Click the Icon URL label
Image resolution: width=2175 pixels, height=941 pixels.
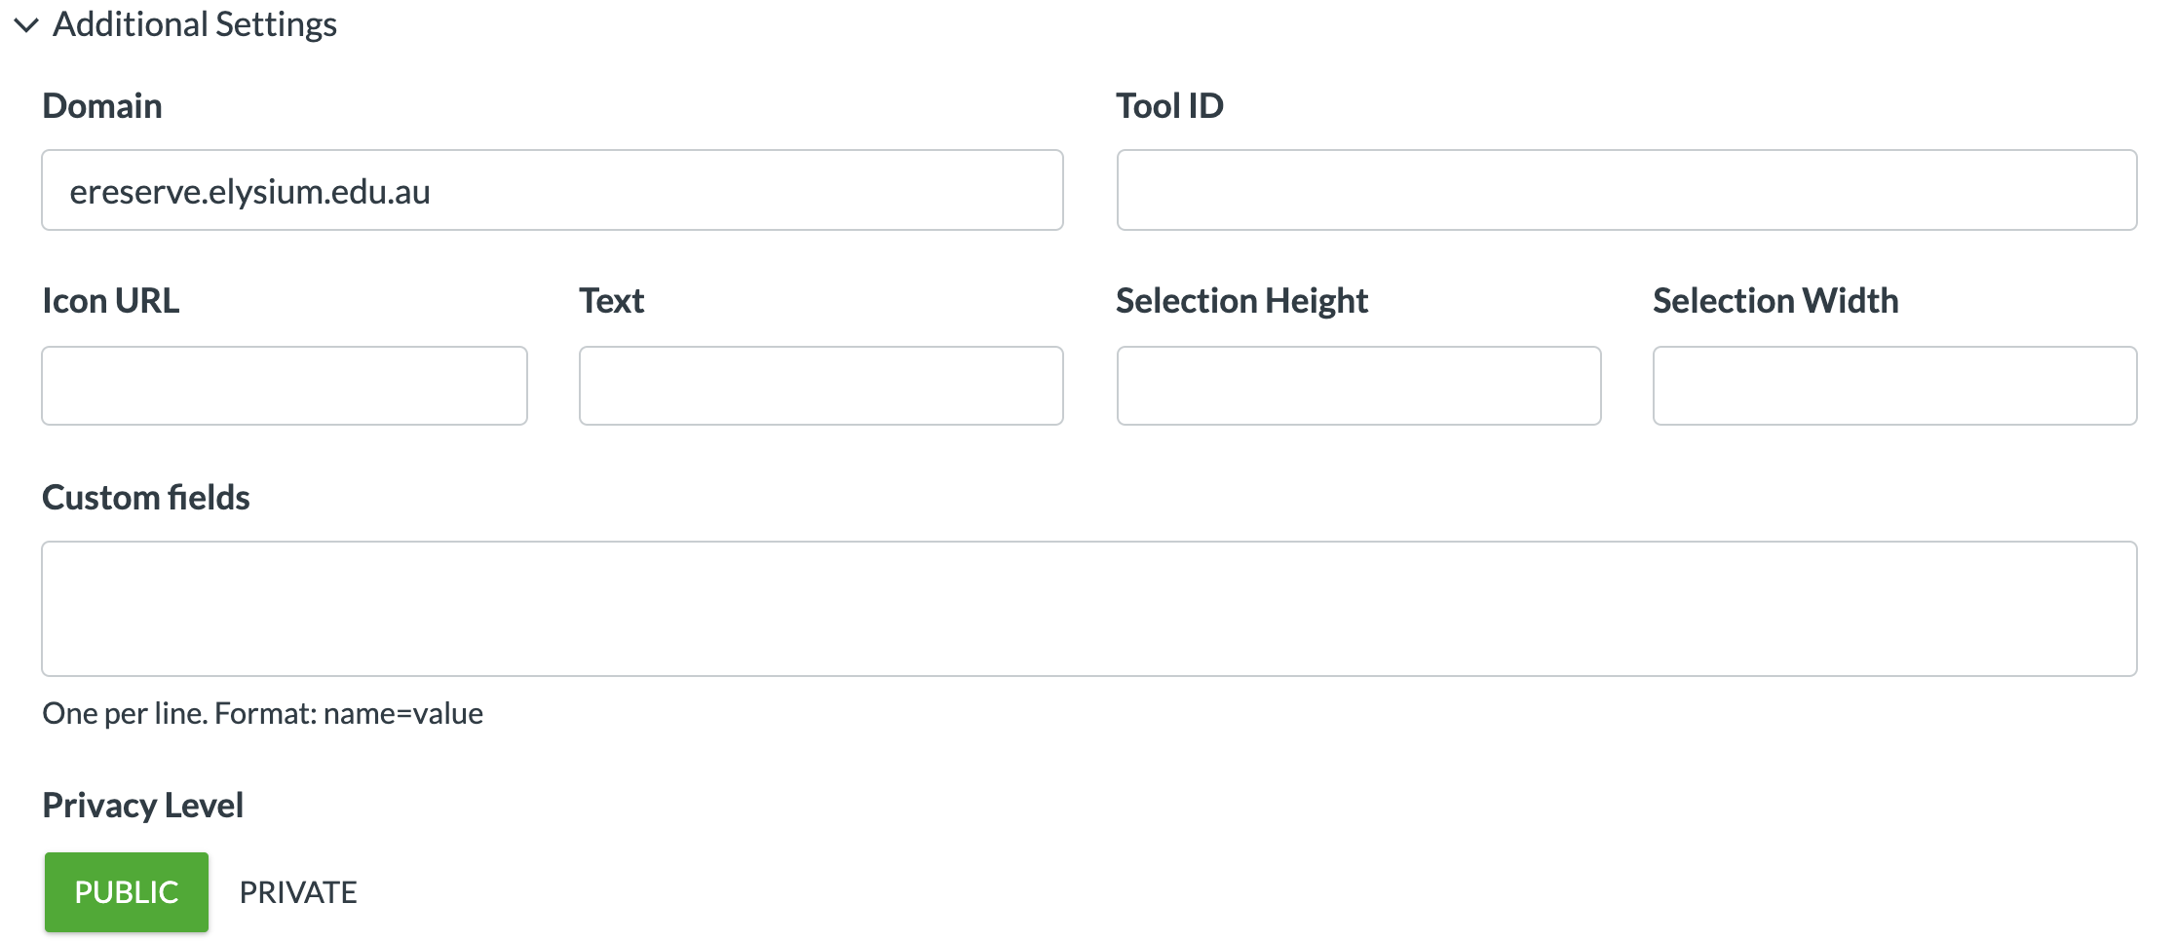click(x=110, y=301)
